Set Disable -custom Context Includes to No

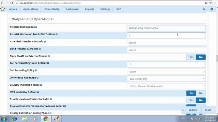[x=201, y=100]
